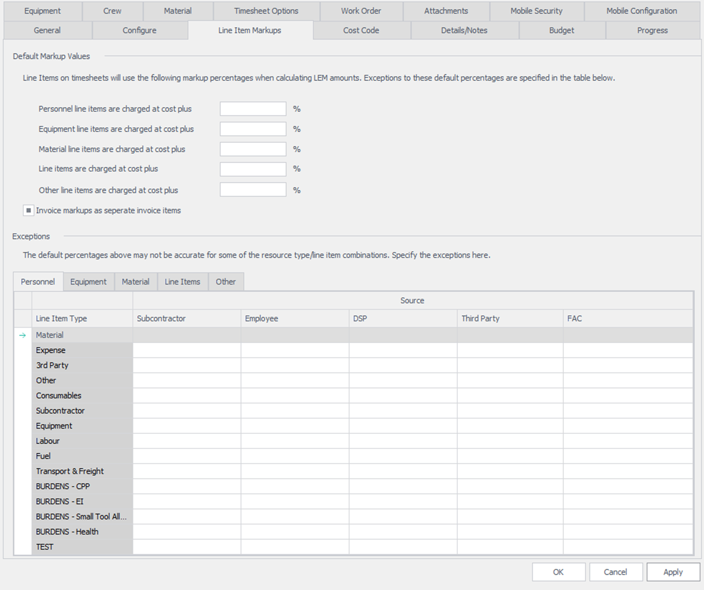704x590 pixels.
Task: Open the Line Items exceptions tab
Action: (182, 282)
